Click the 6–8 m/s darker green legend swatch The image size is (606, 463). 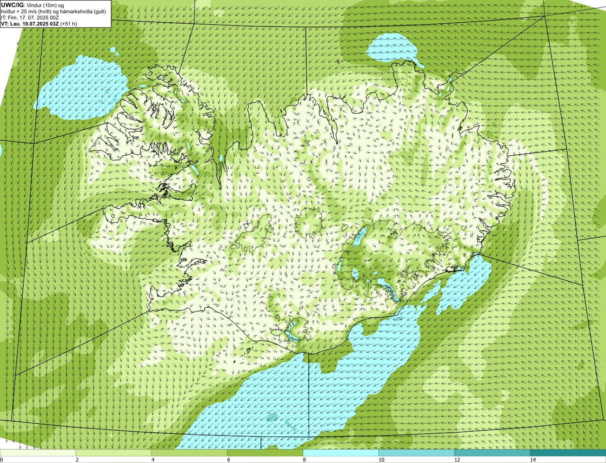[x=265, y=453]
